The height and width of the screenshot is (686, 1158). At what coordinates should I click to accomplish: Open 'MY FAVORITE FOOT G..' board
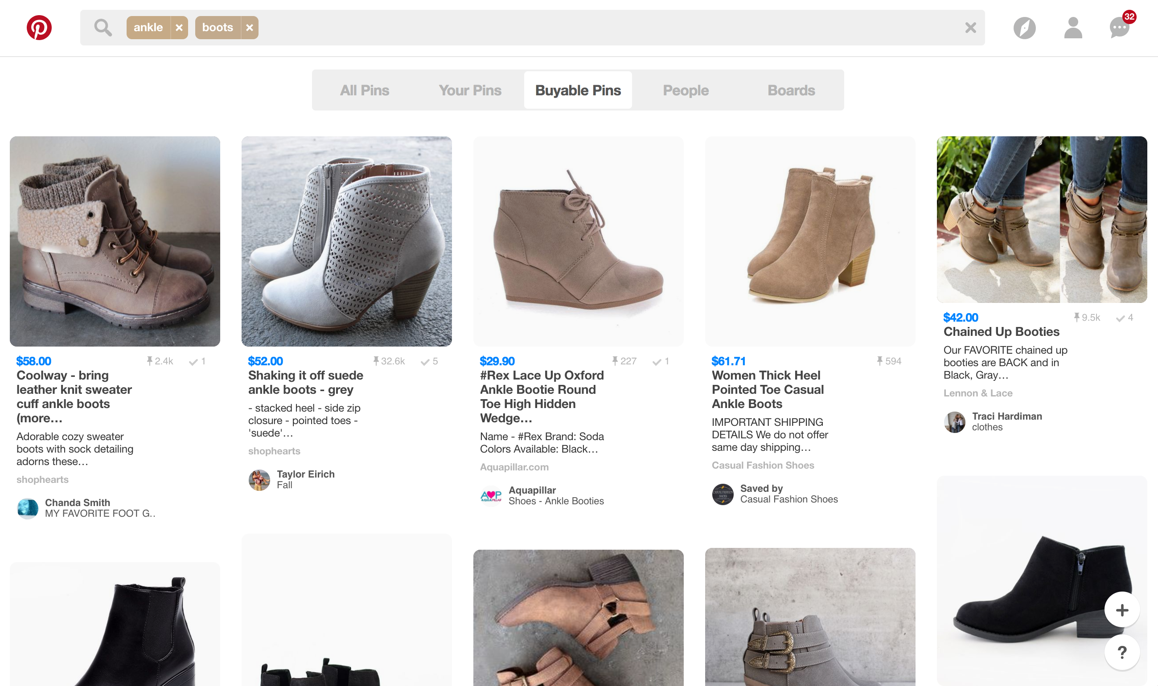coord(100,514)
